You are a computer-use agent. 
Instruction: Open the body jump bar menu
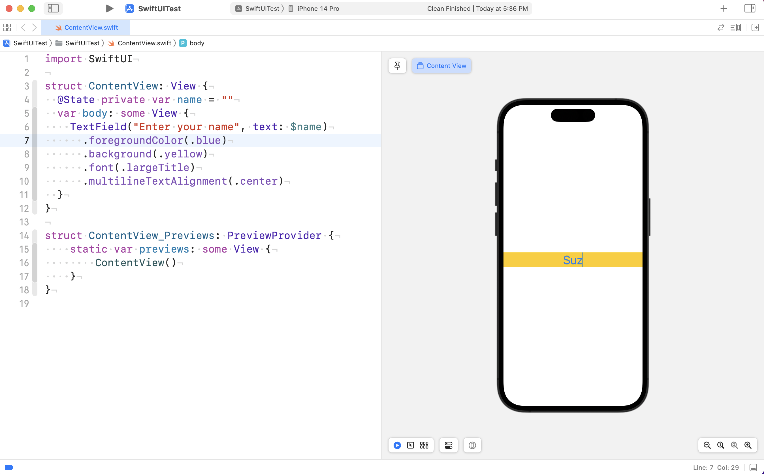tap(197, 43)
